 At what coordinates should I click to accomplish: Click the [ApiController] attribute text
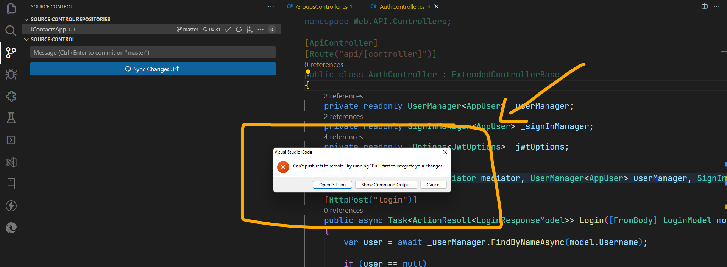[x=341, y=43]
